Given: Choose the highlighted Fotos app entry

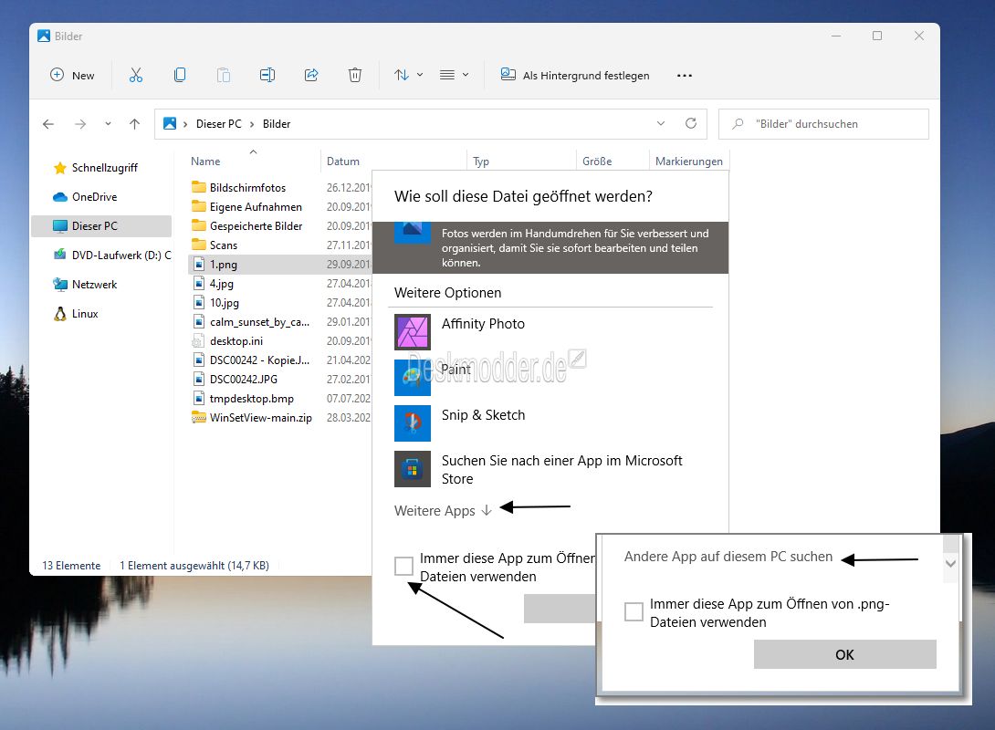Looking at the screenshot, I should point(550,248).
